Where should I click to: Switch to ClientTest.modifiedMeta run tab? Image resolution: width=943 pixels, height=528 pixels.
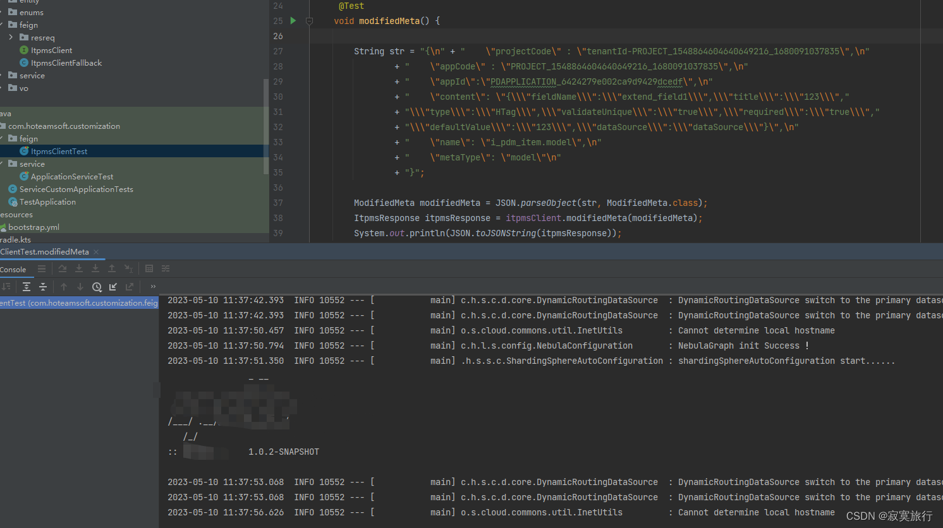[x=44, y=251]
